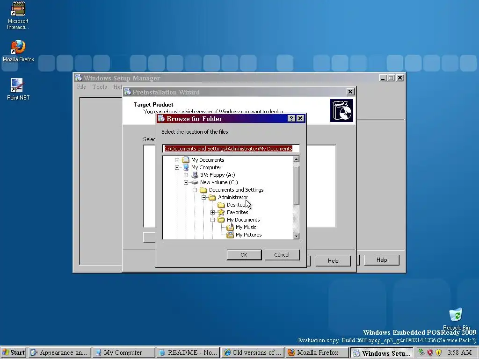479x359 pixels.
Task: Select the Favorites tree entry
Action: pos(237,212)
